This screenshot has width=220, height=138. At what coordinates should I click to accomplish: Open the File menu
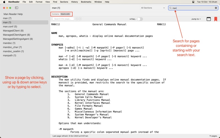24,2
